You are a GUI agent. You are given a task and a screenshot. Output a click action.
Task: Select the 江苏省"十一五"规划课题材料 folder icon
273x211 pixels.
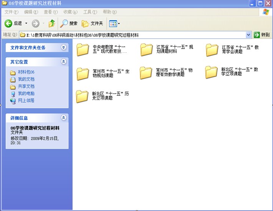coord(146,50)
